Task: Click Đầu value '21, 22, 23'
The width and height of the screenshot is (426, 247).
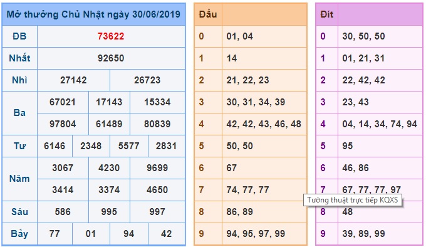Action: (248, 80)
